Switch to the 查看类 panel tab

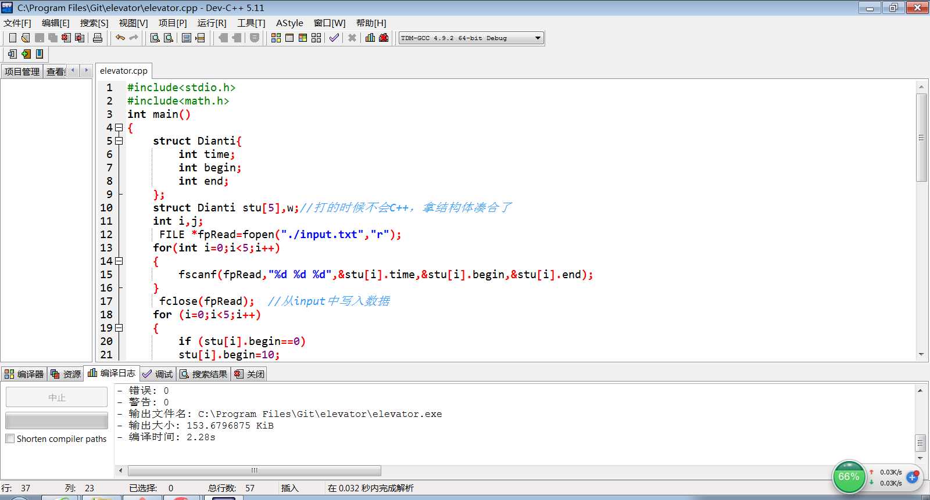point(56,71)
